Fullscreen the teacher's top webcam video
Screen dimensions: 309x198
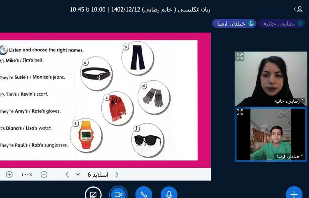(240, 57)
